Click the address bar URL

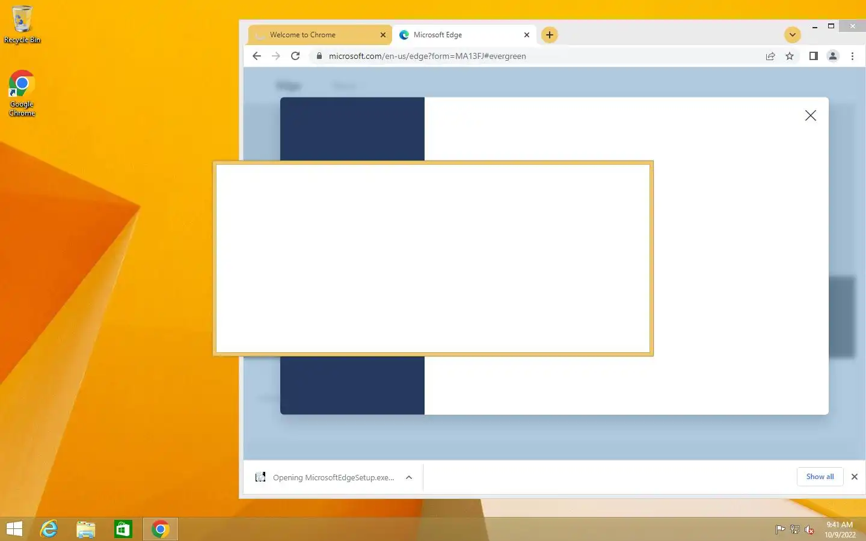tap(427, 56)
